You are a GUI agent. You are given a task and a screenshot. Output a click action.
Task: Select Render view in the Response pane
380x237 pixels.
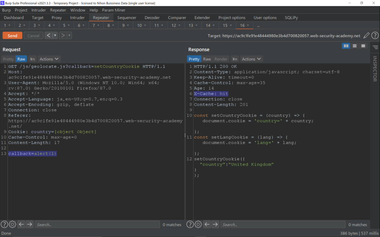pyautogui.click(x=221, y=59)
